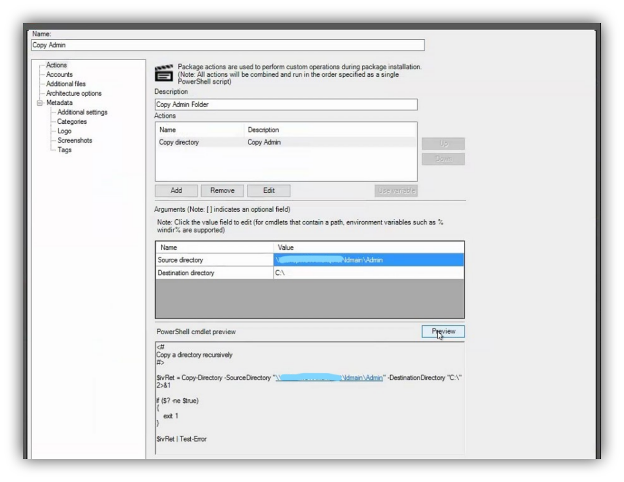Click the Edit button
Viewport: 624px width, 482px height.
[269, 191]
